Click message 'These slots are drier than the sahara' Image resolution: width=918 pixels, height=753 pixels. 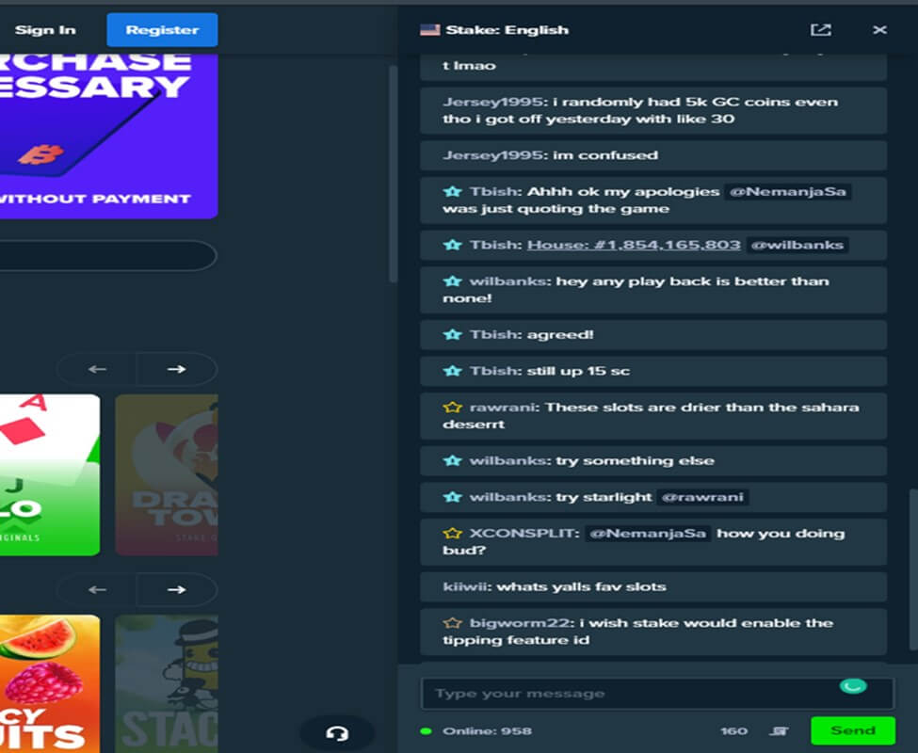click(x=652, y=416)
